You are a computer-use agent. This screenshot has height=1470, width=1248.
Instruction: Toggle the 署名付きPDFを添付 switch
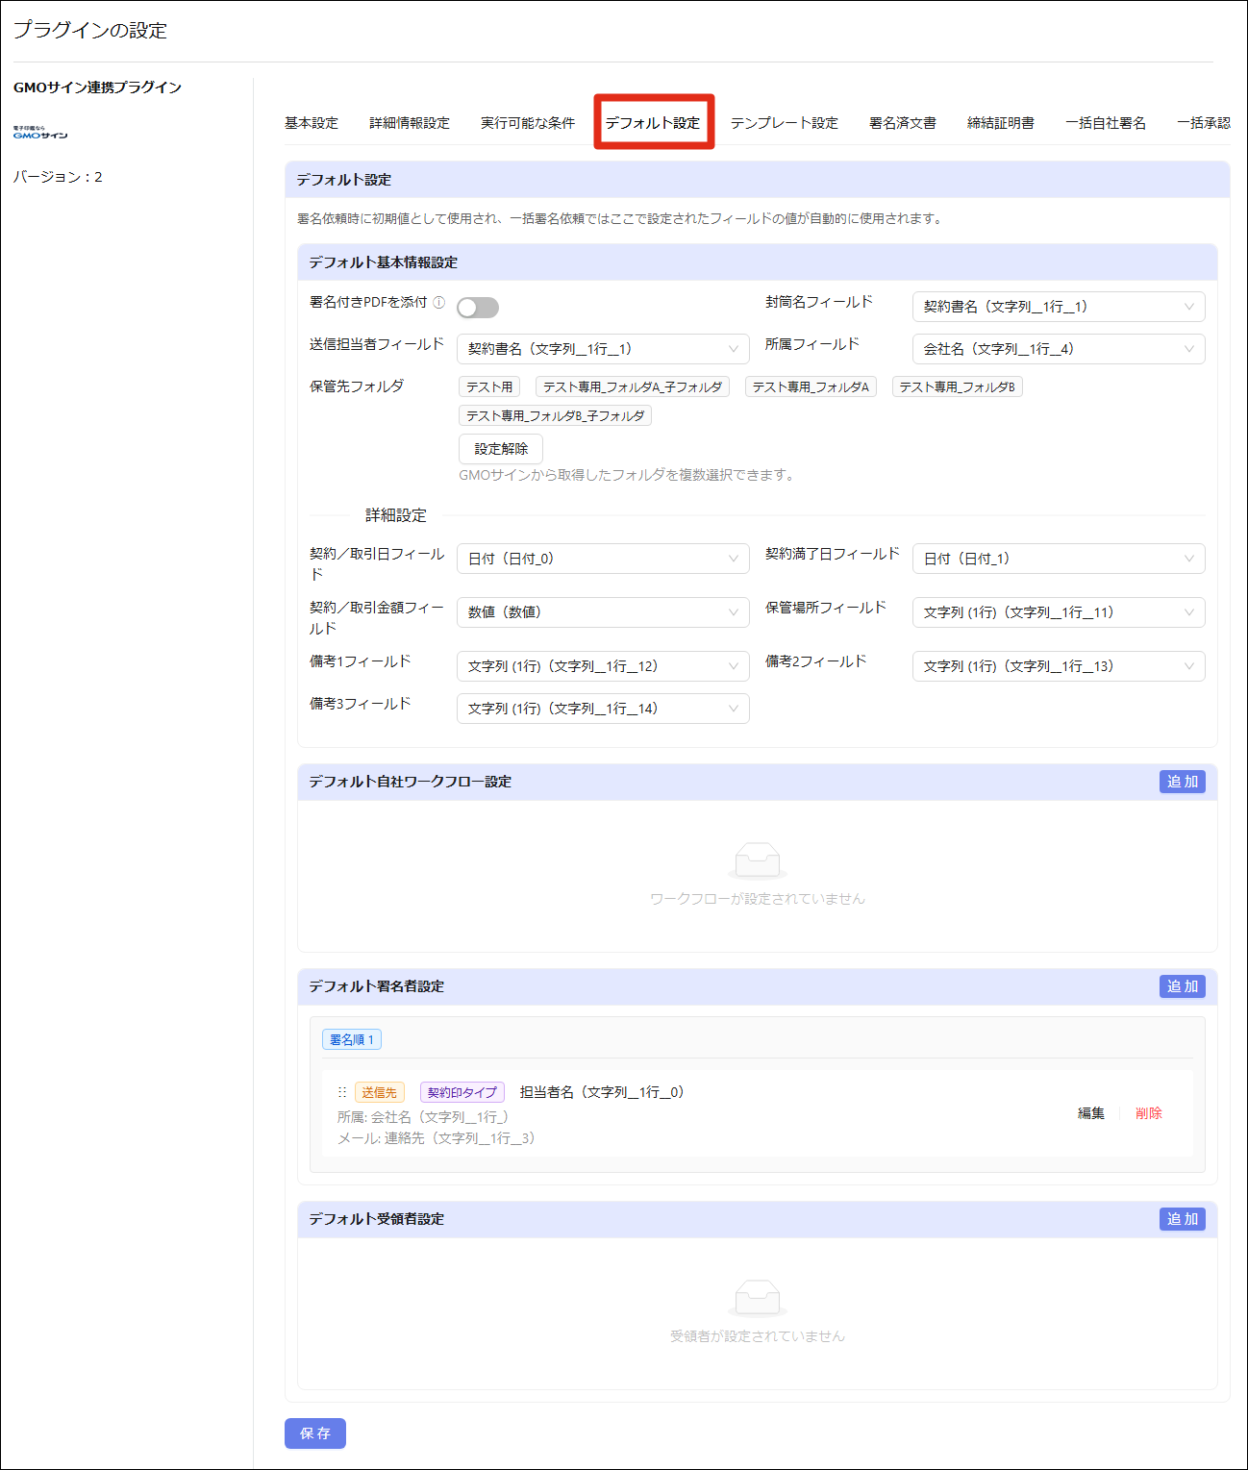pos(478,308)
